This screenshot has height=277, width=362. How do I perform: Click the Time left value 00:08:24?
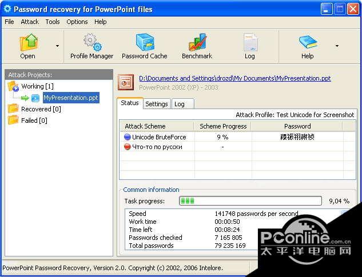tap(227, 230)
